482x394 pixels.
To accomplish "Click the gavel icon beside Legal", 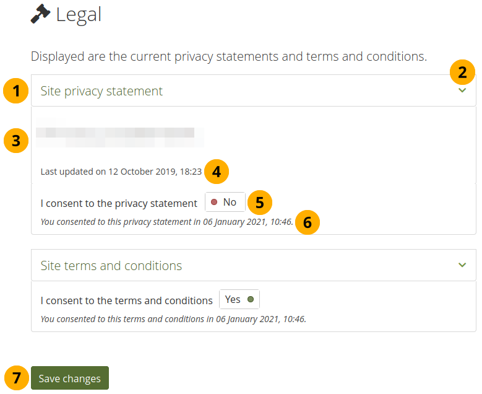I will click(41, 14).
